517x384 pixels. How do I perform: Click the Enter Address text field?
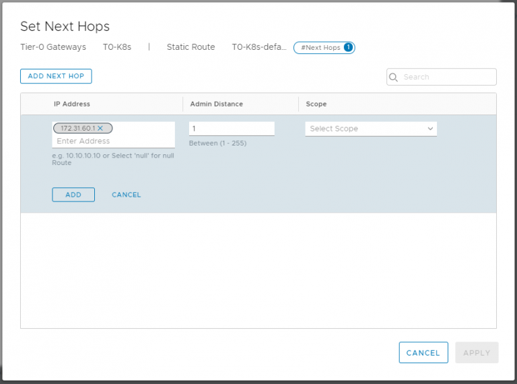tap(113, 141)
